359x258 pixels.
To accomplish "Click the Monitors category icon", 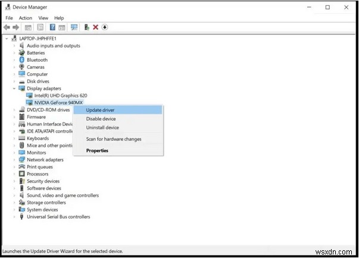I will click(22, 152).
